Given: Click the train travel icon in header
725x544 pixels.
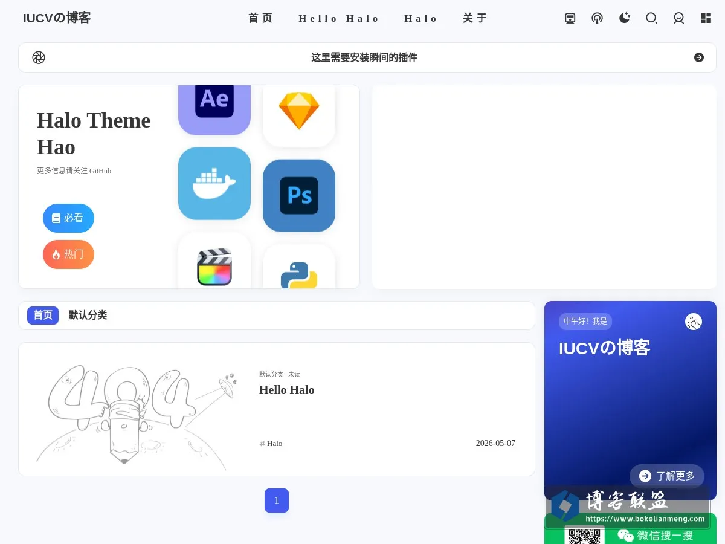Looking at the screenshot, I should [570, 18].
